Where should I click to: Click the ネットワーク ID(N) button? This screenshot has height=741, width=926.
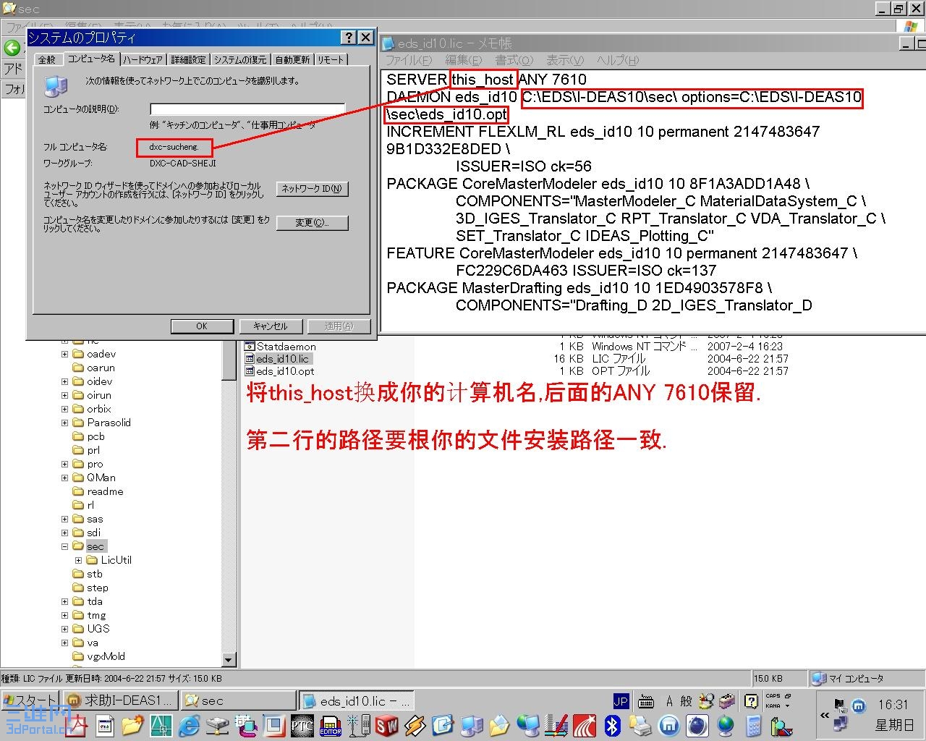point(313,189)
